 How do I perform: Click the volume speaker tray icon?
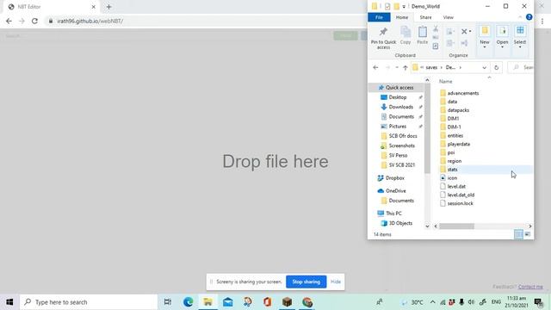[x=471, y=302]
